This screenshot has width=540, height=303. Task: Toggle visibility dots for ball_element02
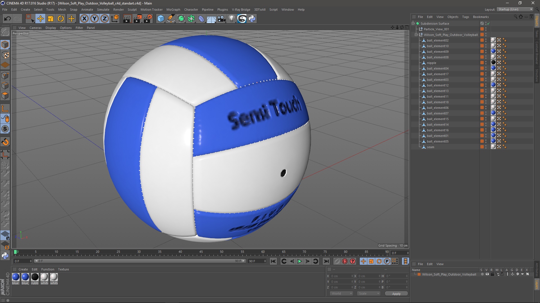point(486,40)
